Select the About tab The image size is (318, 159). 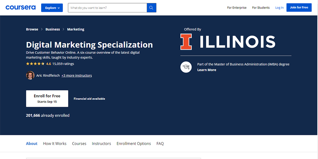click(x=31, y=144)
